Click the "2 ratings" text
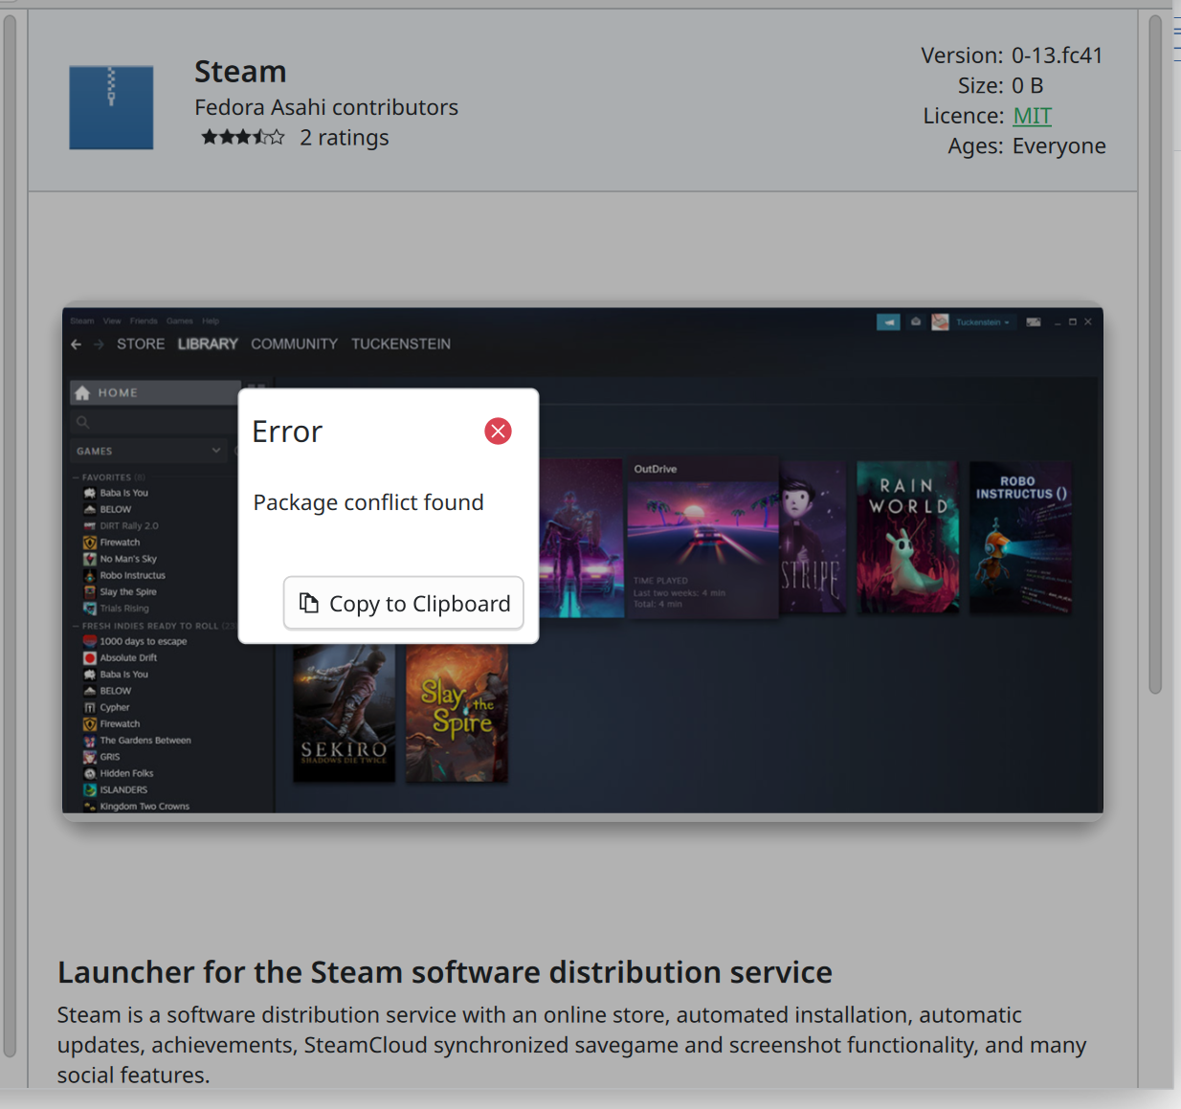This screenshot has height=1109, width=1181. (345, 138)
